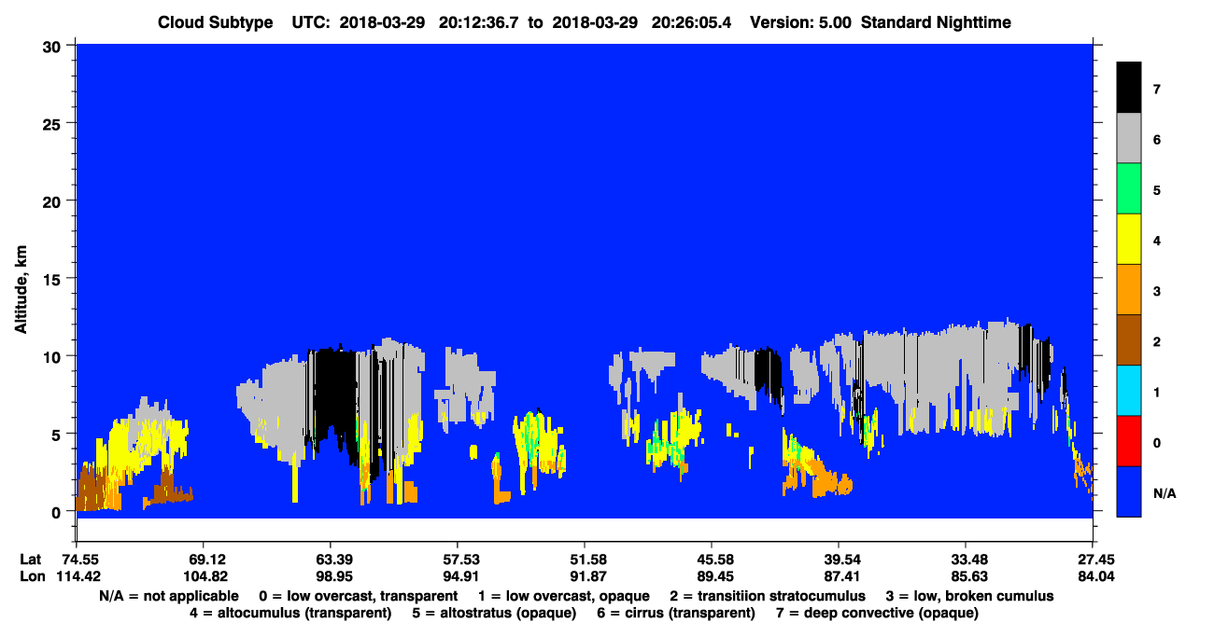Click legend text '4 = altocumulus (transparent)'
Screen dimensions: 1214x622
pos(290,613)
